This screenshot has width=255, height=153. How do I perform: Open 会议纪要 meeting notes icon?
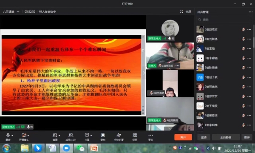119,135
